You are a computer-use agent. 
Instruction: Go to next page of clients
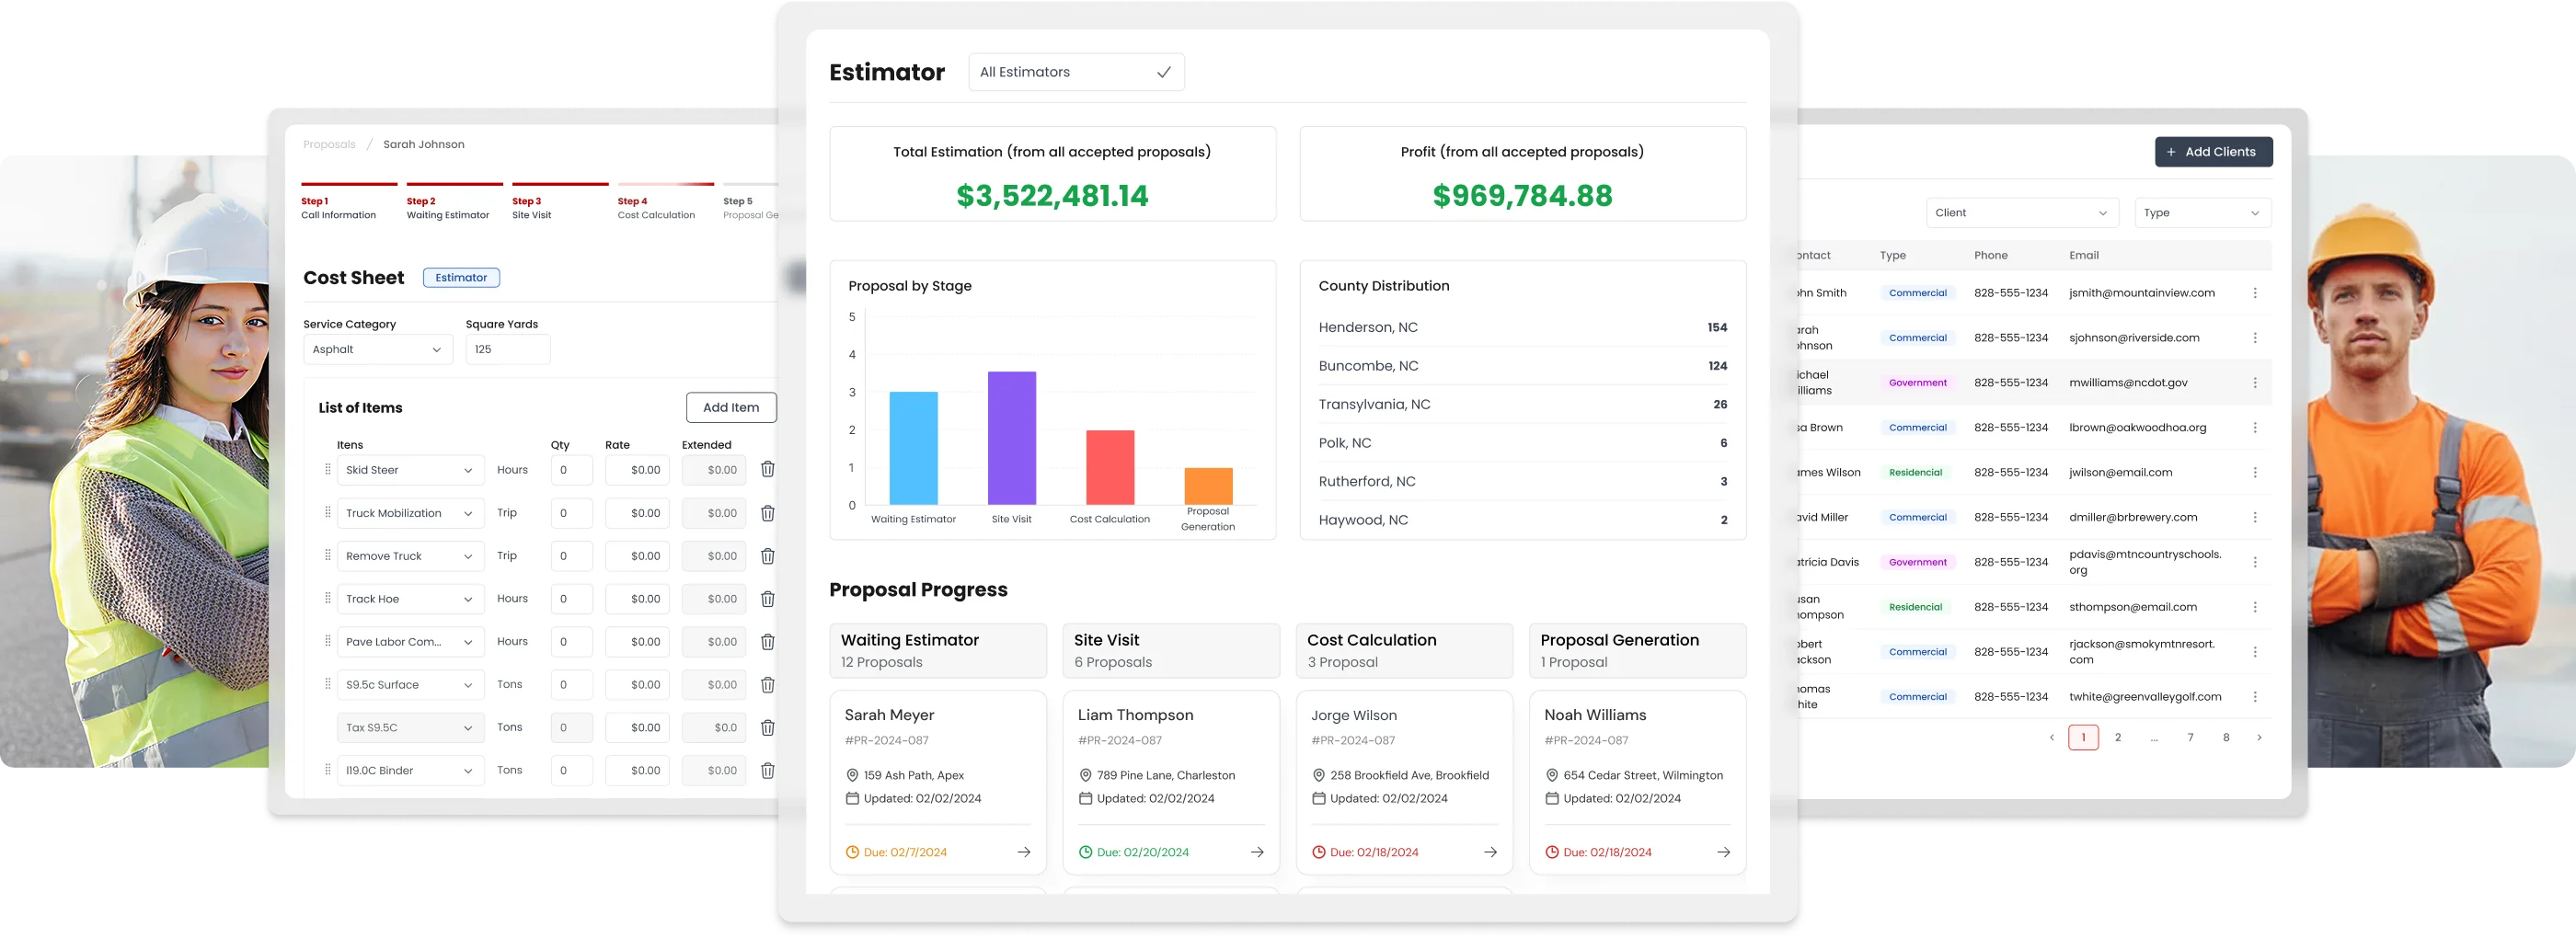point(2258,737)
